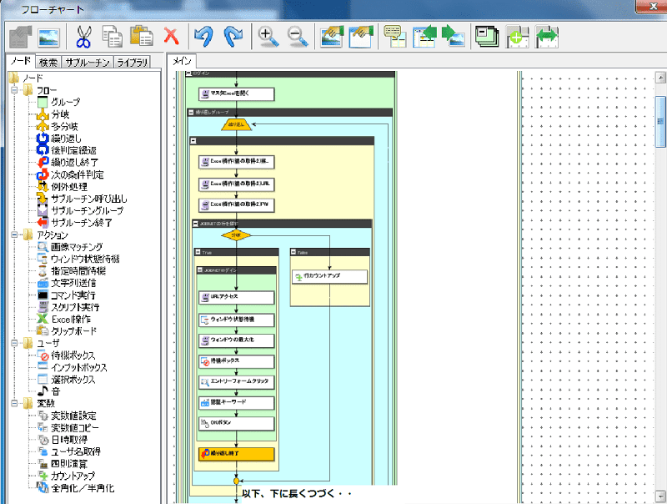
Task: Click the stacked windows collapse icon
Action: tap(487, 37)
